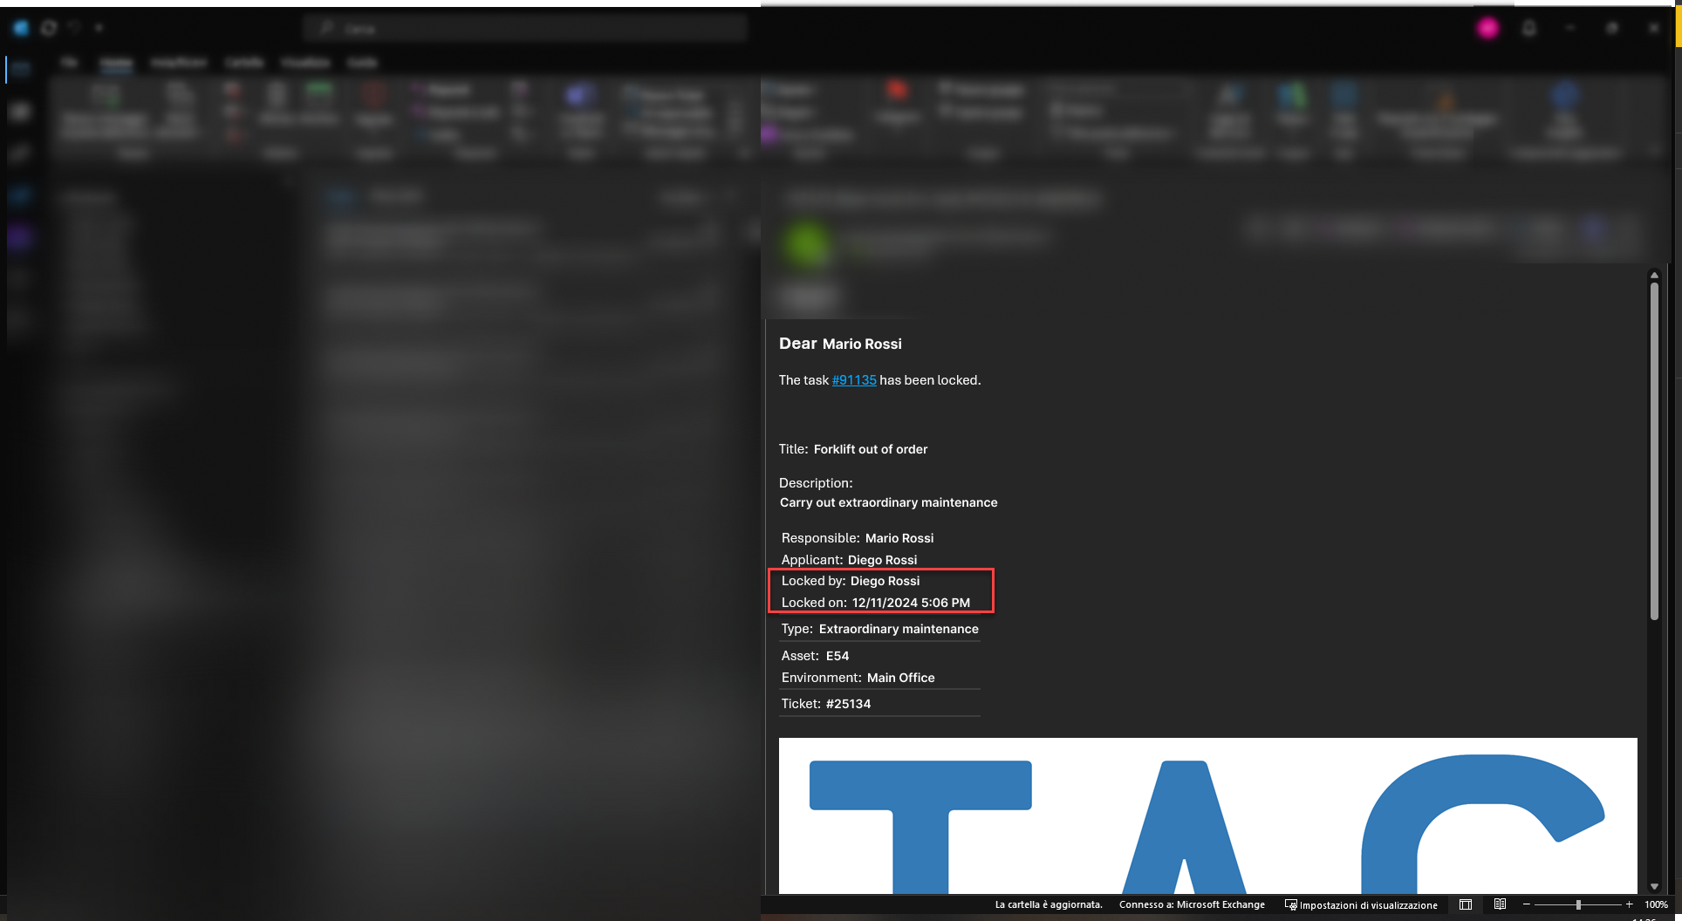The width and height of the screenshot is (1682, 921).
Task: Click the Asset value 'E54'
Action: 838,656
